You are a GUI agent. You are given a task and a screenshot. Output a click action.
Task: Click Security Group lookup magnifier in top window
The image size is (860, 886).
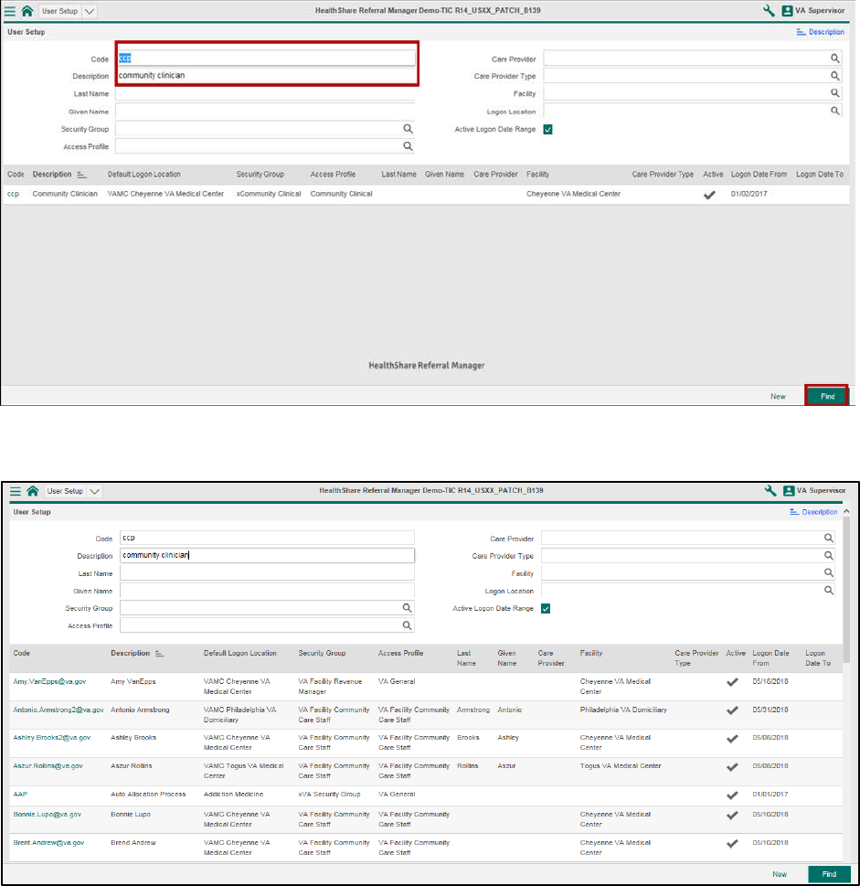point(408,129)
